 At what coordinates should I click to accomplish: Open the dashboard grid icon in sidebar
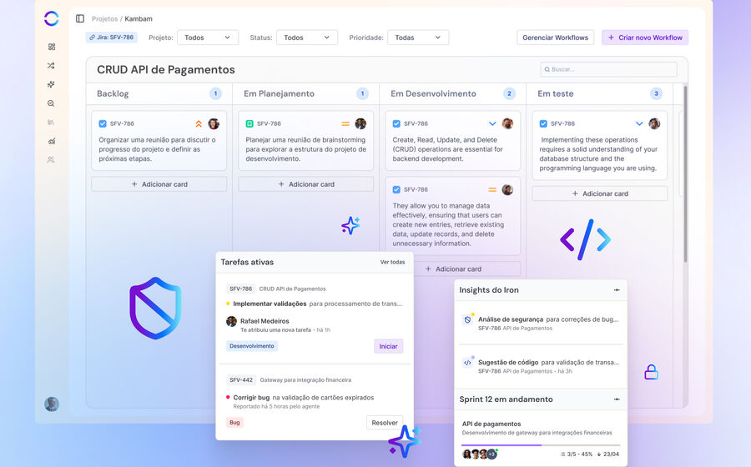click(51, 47)
